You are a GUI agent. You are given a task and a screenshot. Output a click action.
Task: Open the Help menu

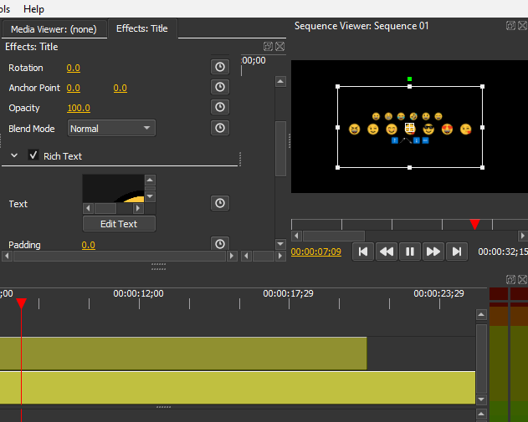click(33, 9)
